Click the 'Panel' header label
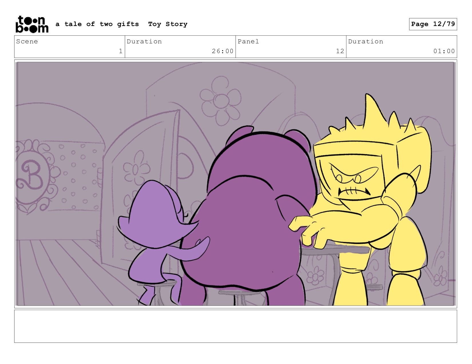 (x=248, y=42)
